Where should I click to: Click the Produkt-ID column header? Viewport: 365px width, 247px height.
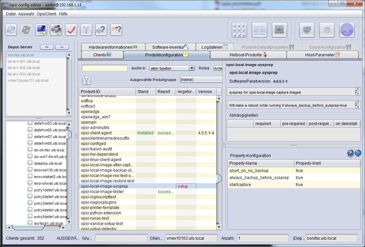pyautogui.click(x=107, y=92)
